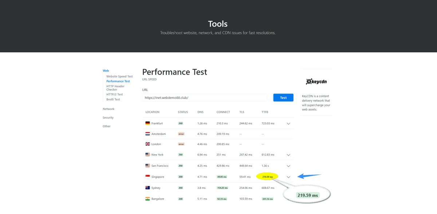Viewport: 437px width, 214px height.
Task: Click the Amsterdam location name
Action: click(x=158, y=134)
